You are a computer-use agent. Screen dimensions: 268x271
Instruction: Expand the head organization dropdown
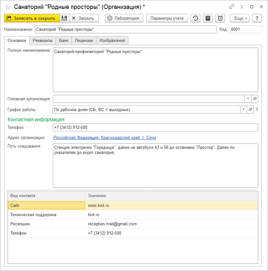click(248, 99)
